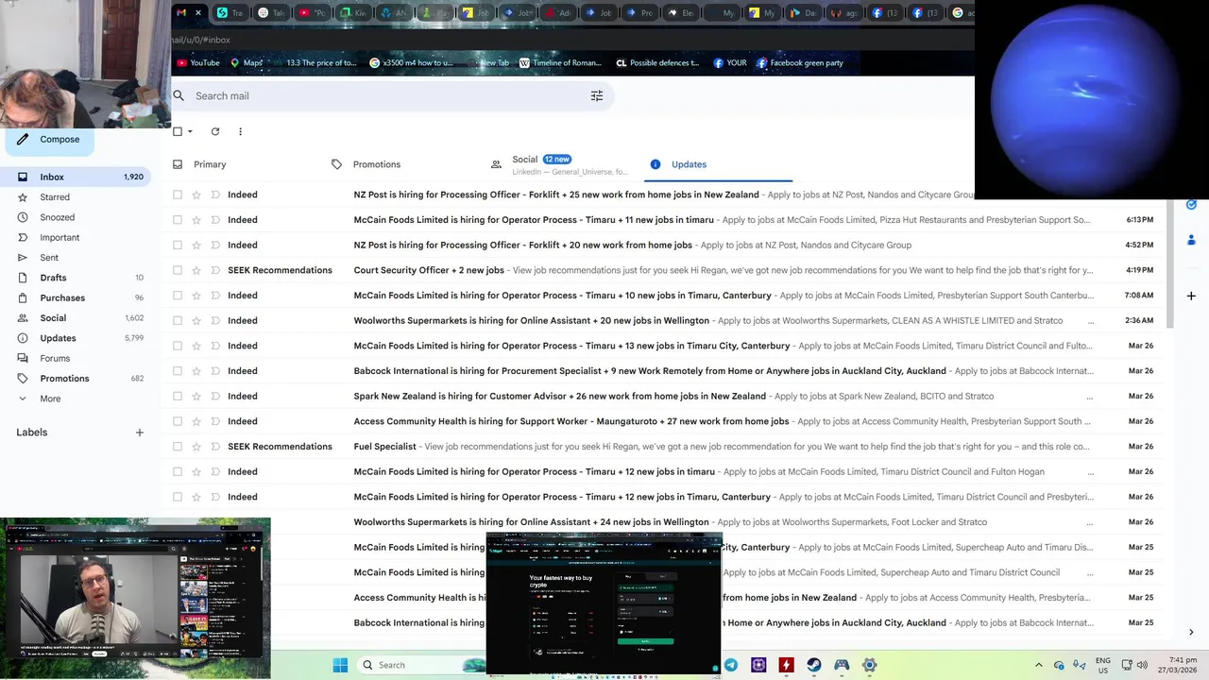Open the YouTube bookmark
The height and width of the screenshot is (680, 1209).
point(197,63)
